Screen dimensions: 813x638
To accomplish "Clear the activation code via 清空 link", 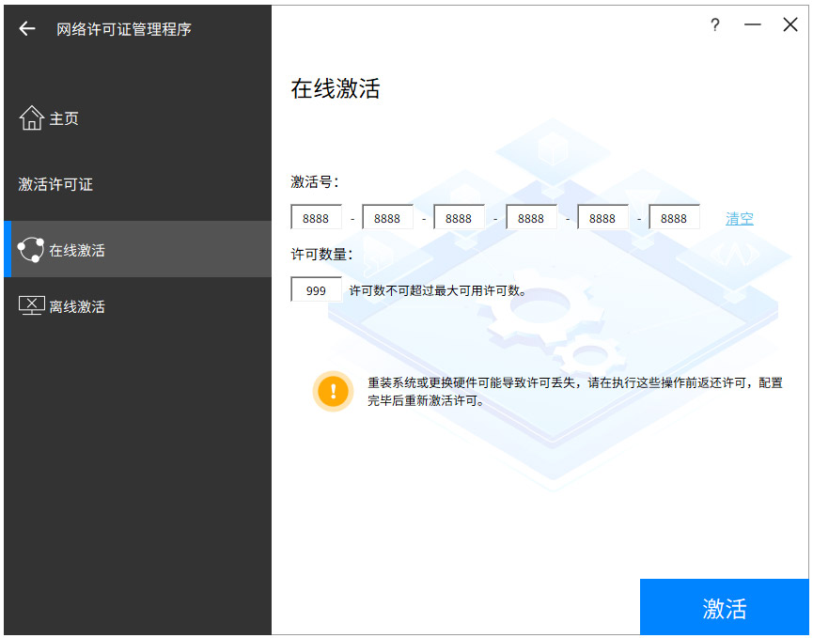I will [739, 218].
